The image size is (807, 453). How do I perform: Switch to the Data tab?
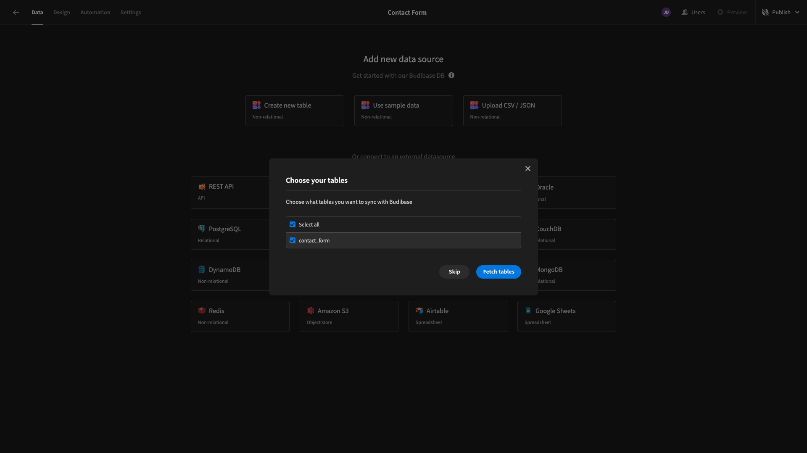point(37,13)
